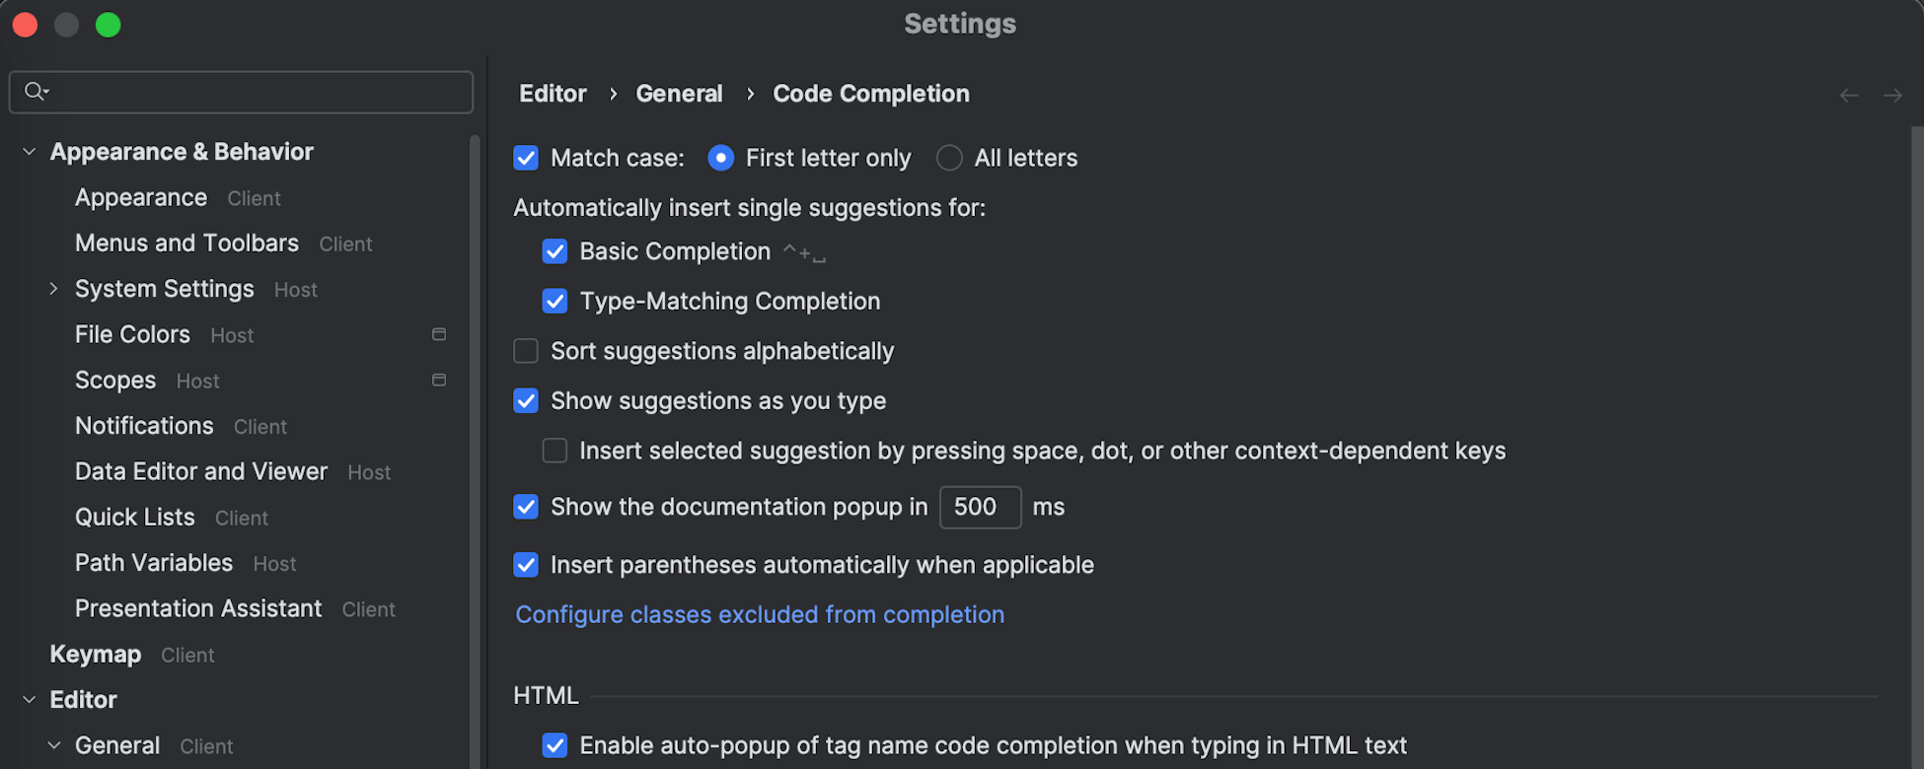This screenshot has height=769, width=1924.
Task: Click the documentation popup delay field
Action: [979, 507]
